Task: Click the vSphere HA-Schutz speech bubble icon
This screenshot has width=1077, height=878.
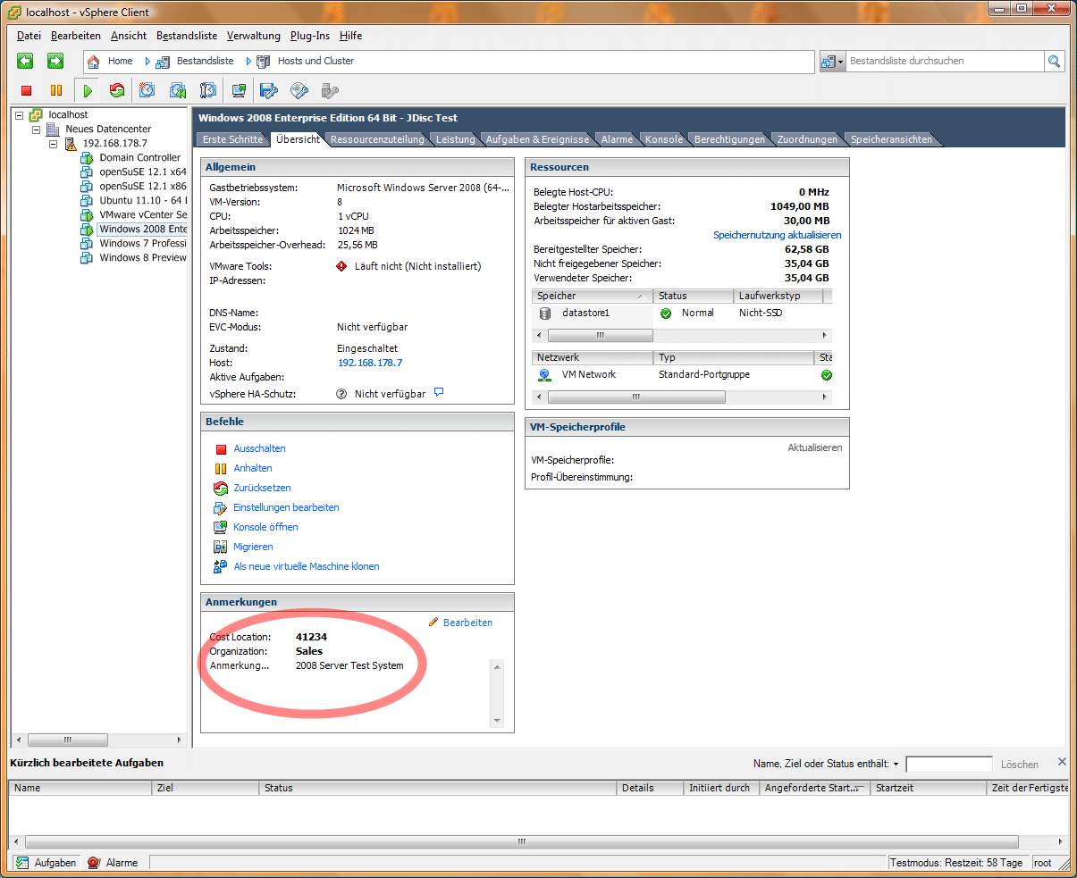Action: point(439,393)
